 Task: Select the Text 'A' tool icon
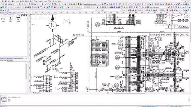click(x=65, y=4)
